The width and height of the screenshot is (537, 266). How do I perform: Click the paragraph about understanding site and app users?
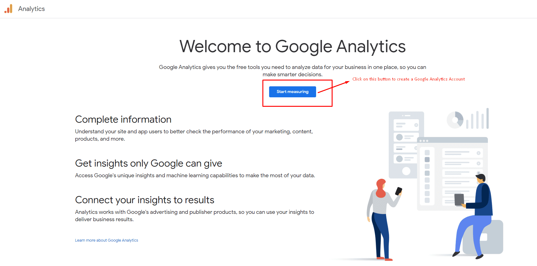(194, 135)
